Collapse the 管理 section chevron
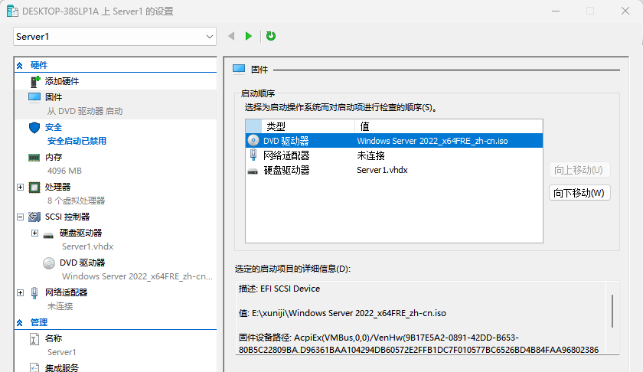 (x=20, y=323)
